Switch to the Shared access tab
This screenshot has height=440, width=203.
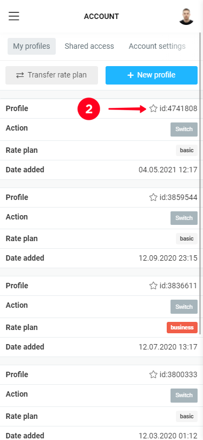[x=89, y=46]
